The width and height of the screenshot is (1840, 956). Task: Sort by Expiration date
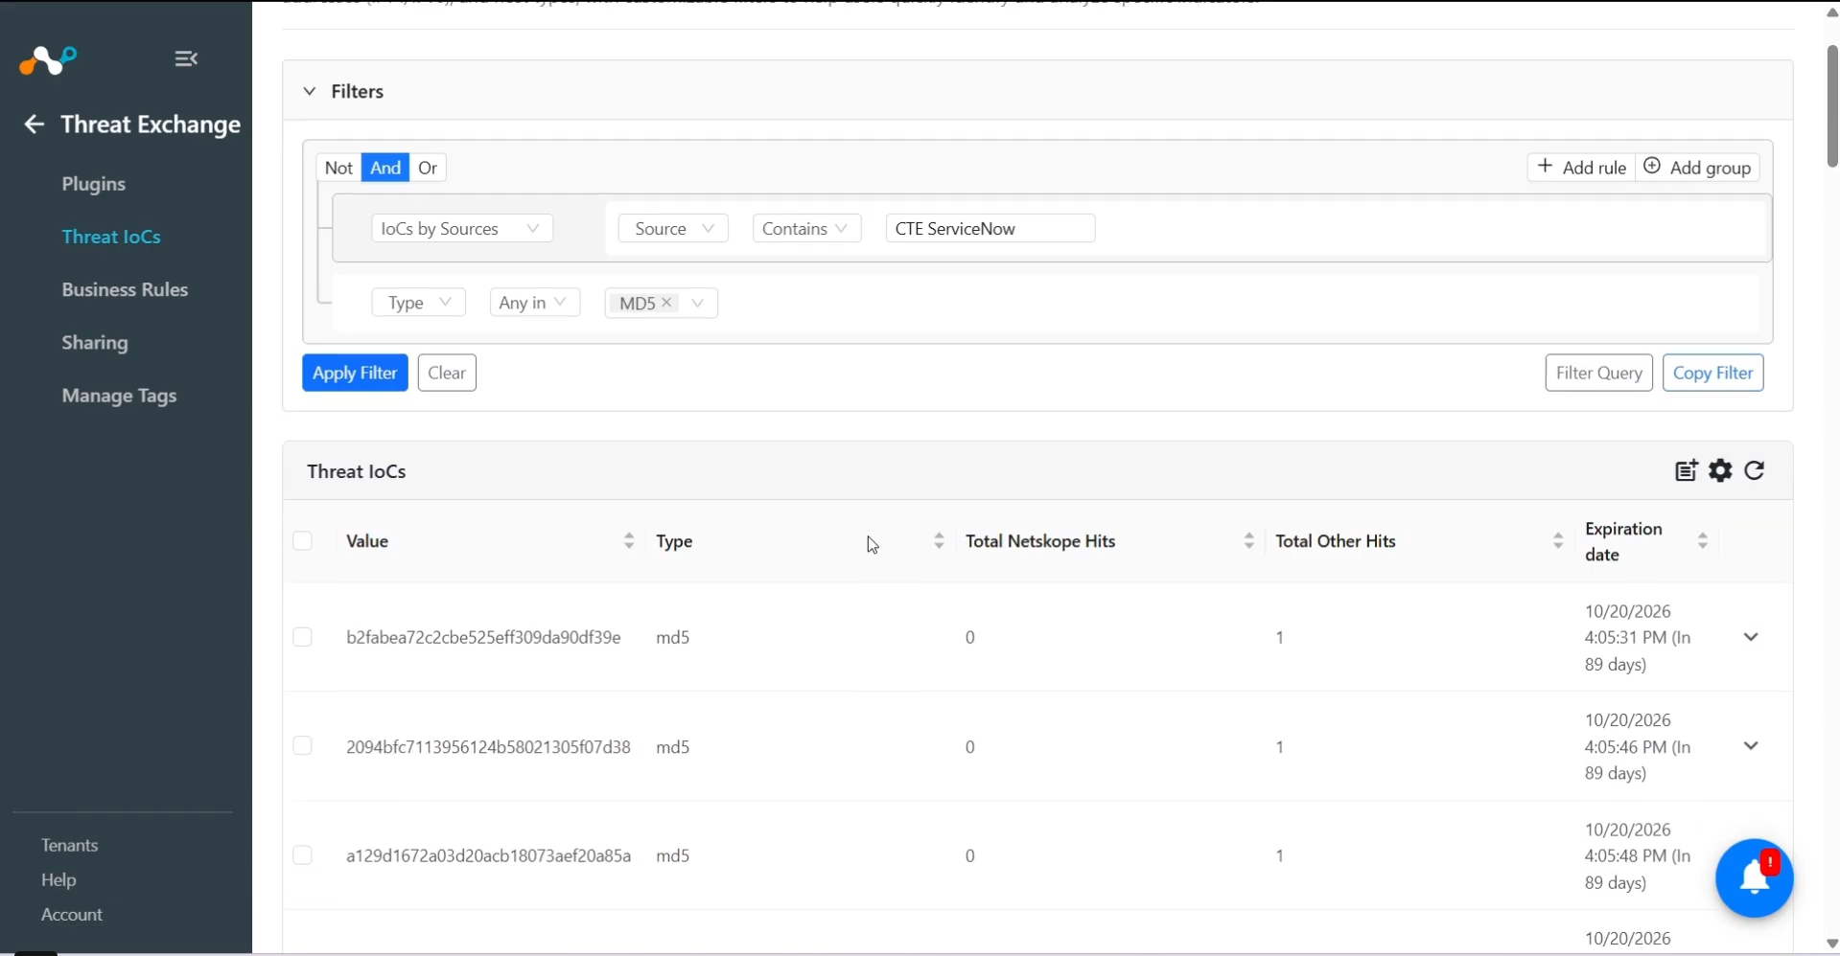(1703, 541)
